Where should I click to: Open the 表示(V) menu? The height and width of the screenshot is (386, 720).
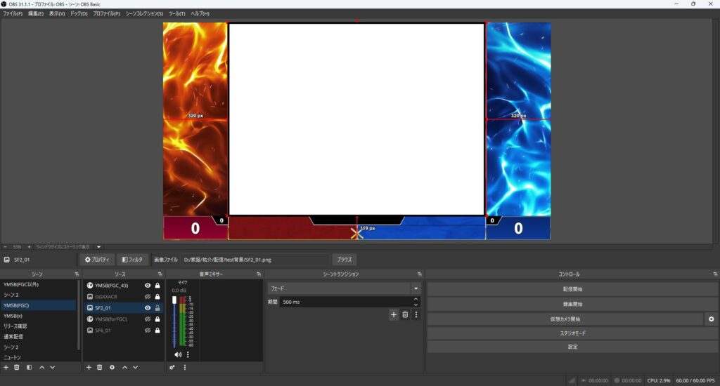[57, 14]
